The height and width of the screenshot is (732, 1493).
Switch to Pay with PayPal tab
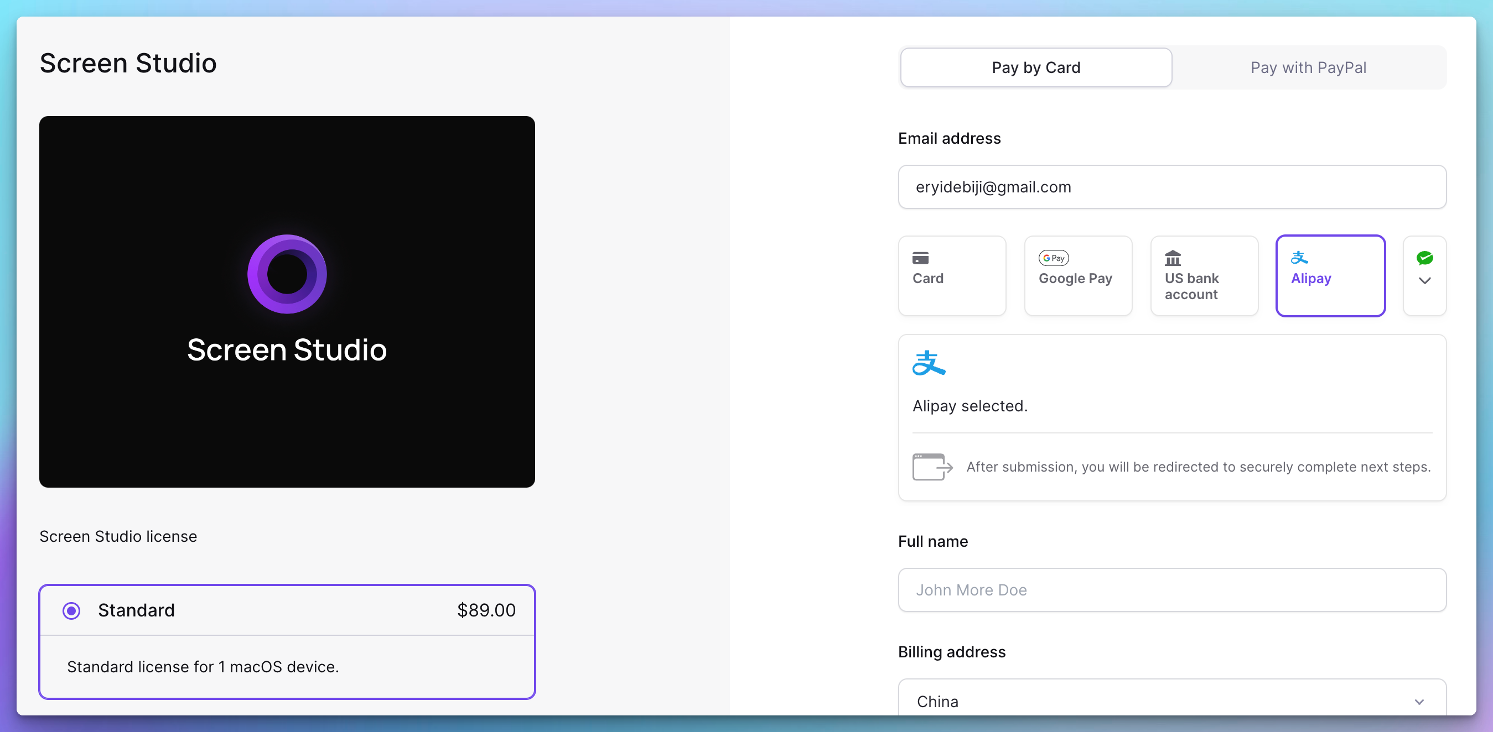coord(1309,68)
